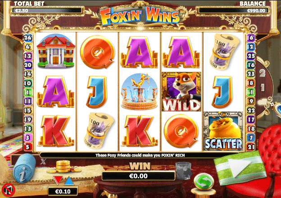281x198 pixels.
Task: Click the WIN amount display
Action: click(138, 176)
